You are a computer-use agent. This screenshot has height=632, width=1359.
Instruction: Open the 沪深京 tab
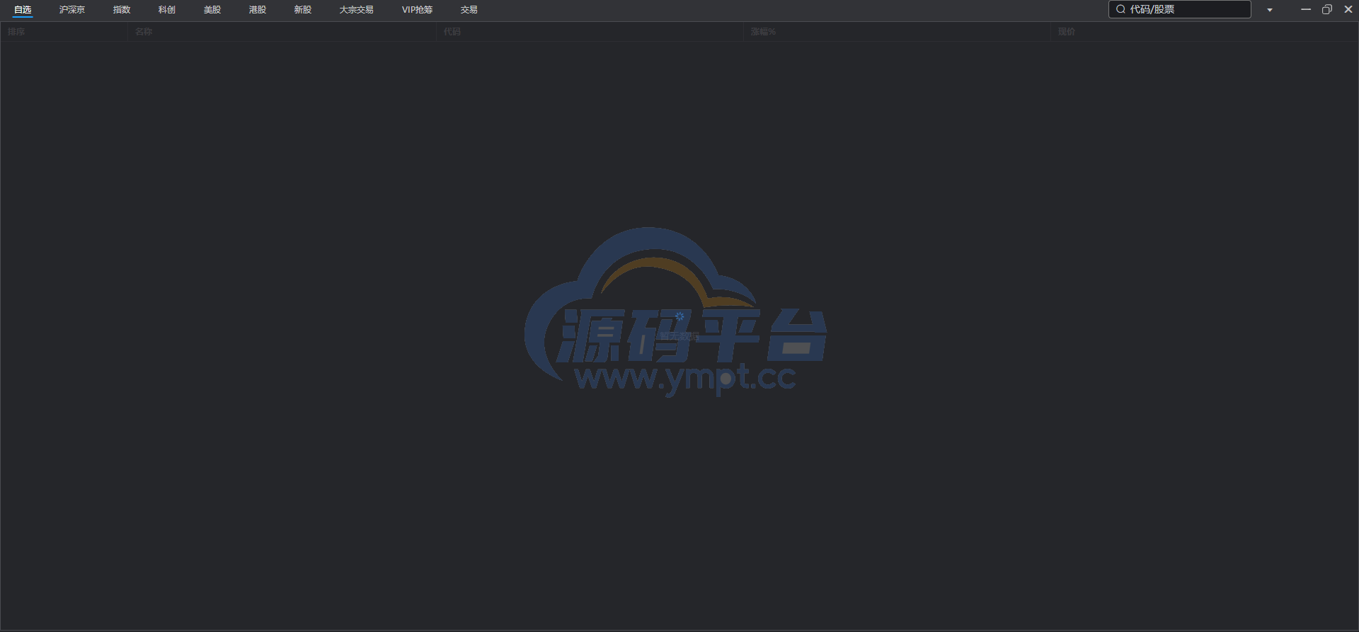[x=72, y=10]
